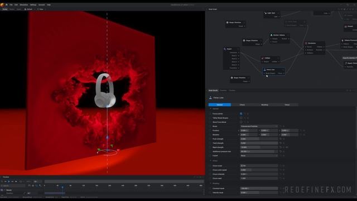Screen dimensions: 357x201
Task: Toggle the Mask Shapes checkbox
Action: tap(241, 118)
